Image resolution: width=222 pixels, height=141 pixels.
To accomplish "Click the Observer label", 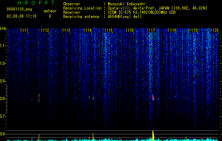I will click(72, 4).
